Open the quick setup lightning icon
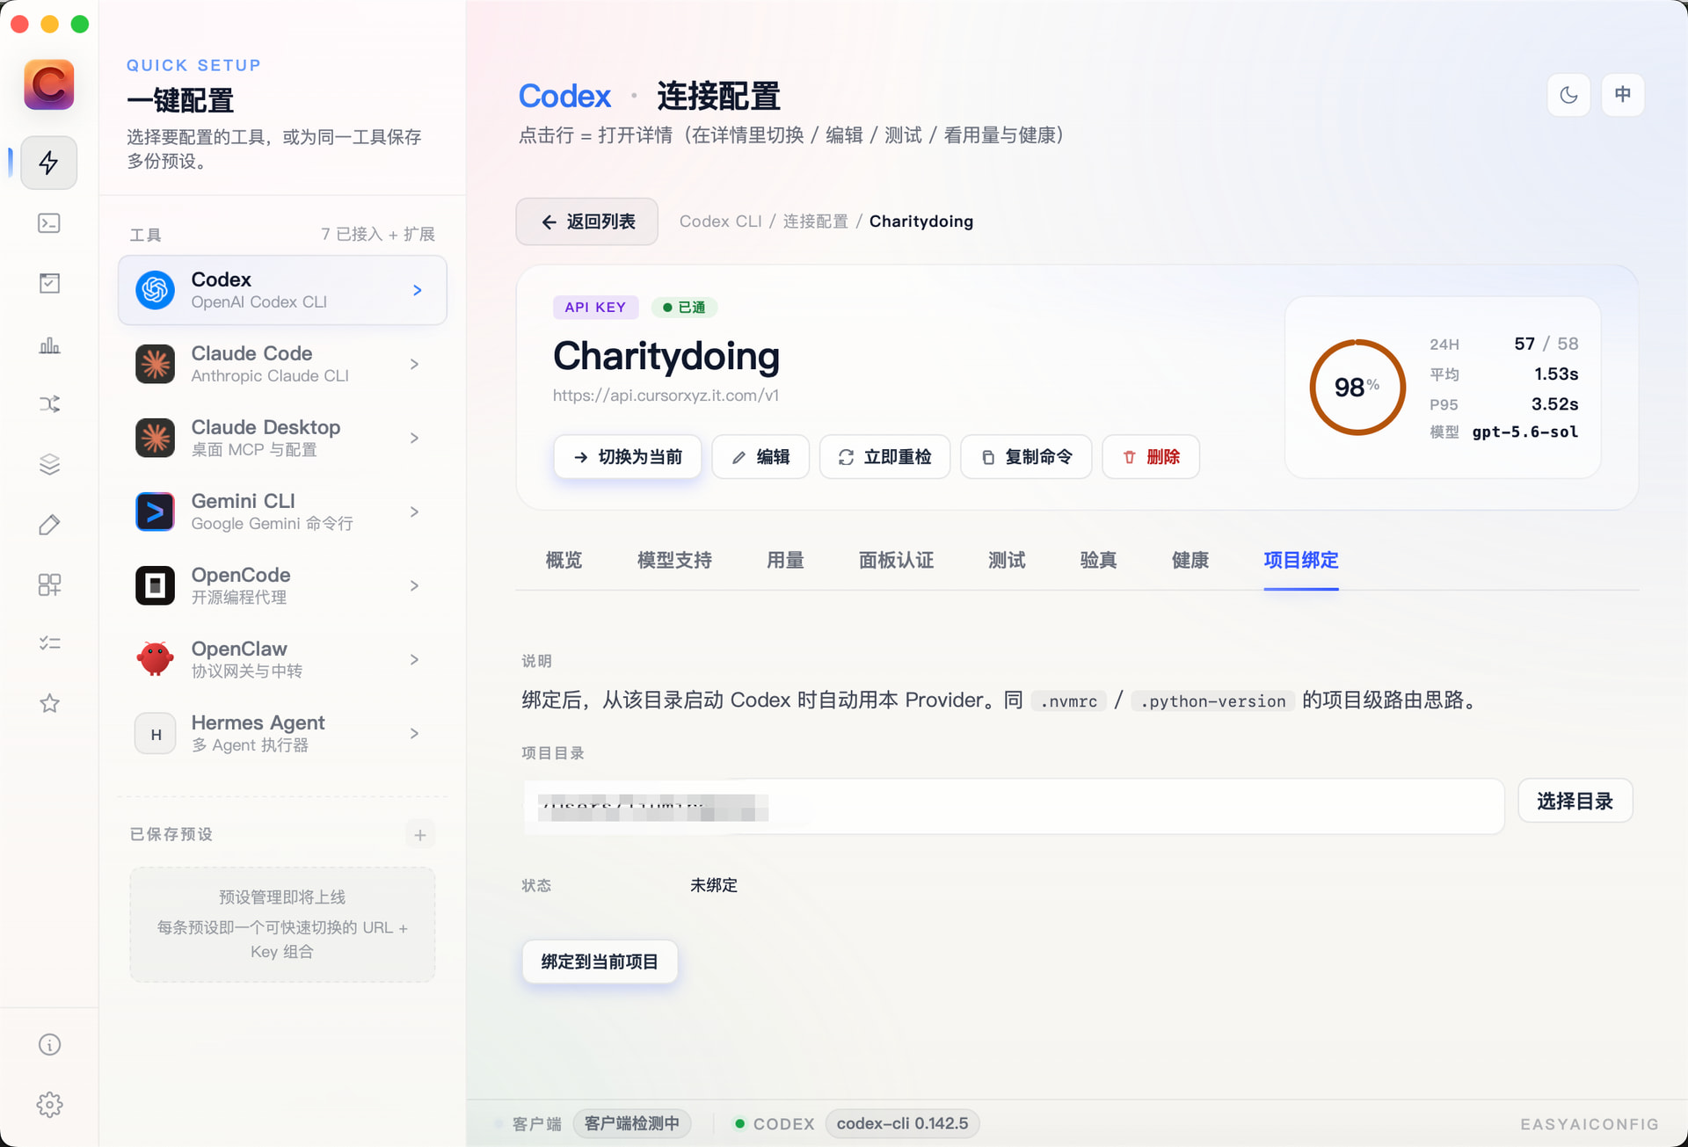This screenshot has height=1147, width=1688. (49, 163)
